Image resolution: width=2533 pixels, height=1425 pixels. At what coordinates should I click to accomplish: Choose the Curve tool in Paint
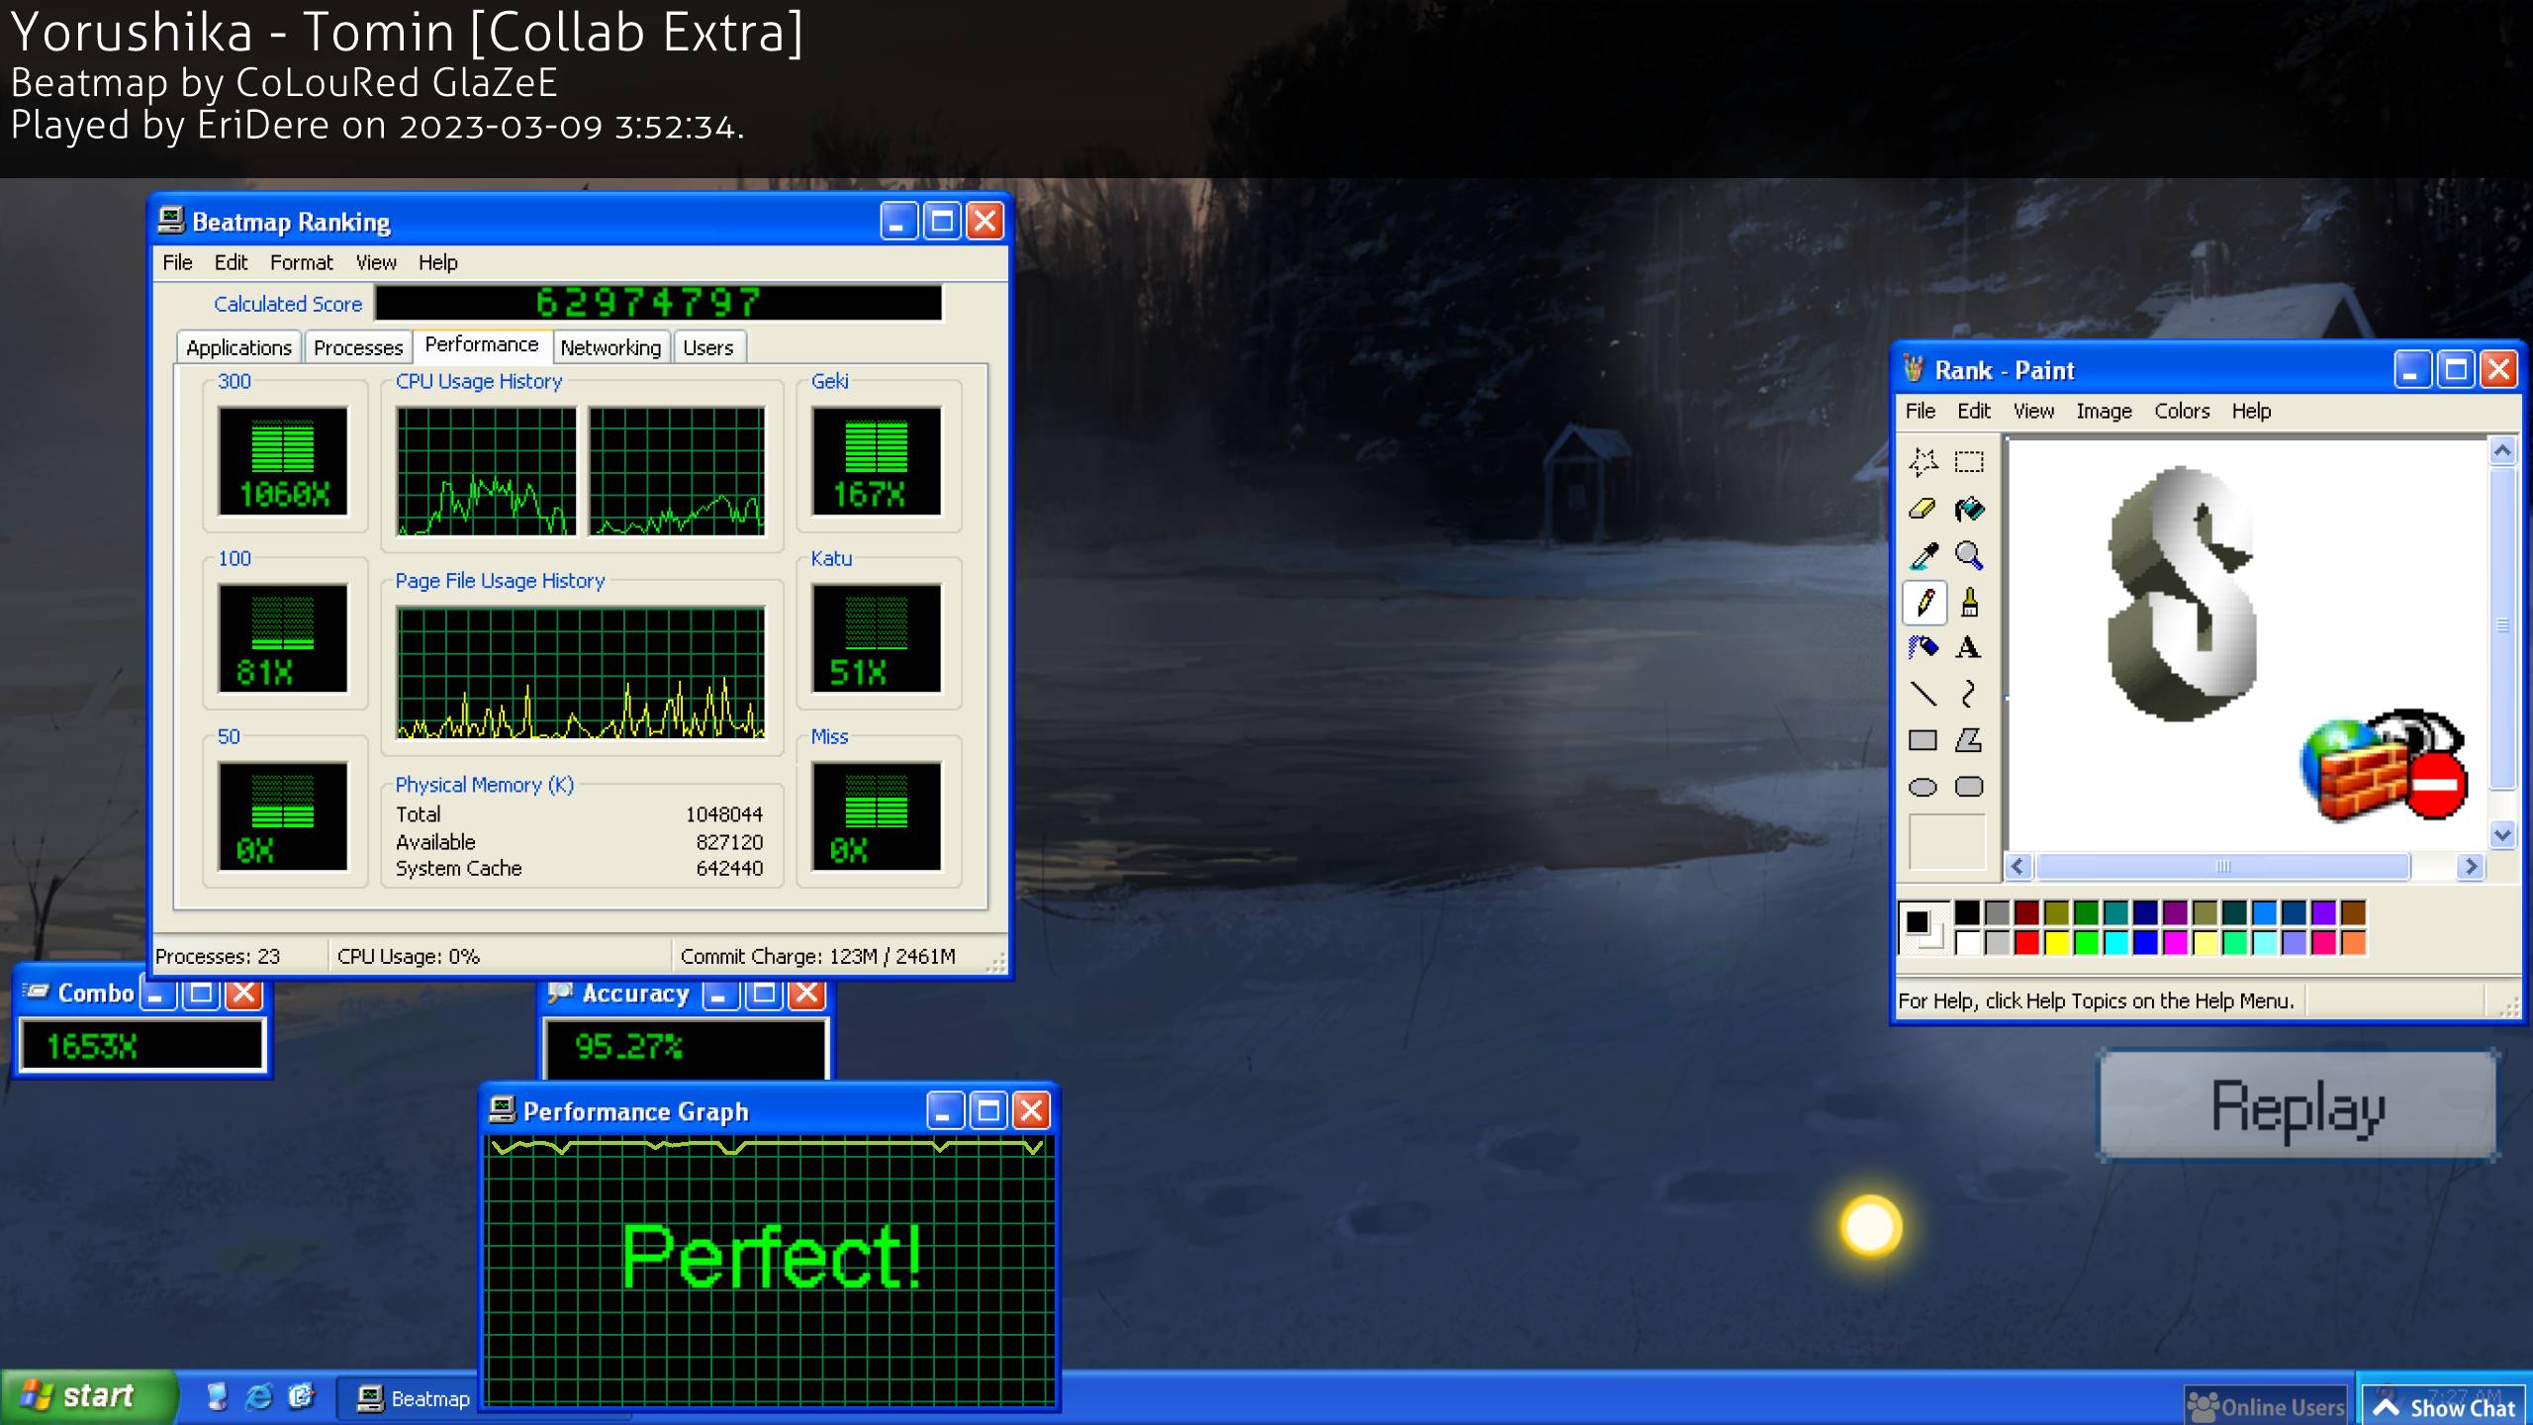click(1969, 694)
